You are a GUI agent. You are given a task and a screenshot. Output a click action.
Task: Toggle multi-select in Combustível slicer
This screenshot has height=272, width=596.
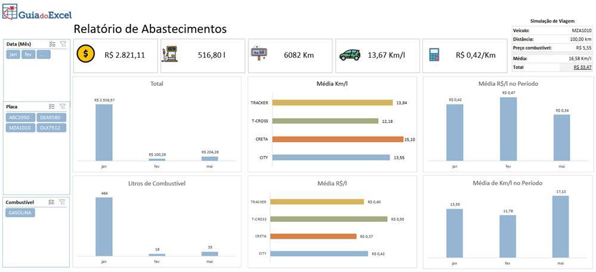tap(53, 202)
